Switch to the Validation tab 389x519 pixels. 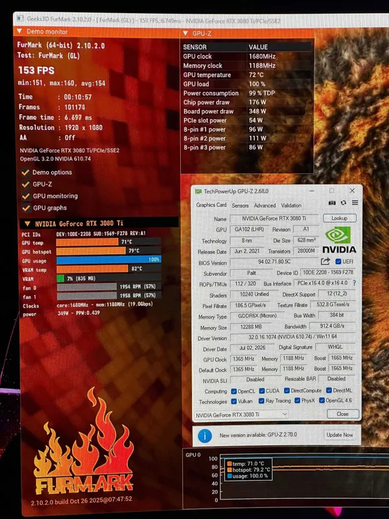tap(291, 206)
